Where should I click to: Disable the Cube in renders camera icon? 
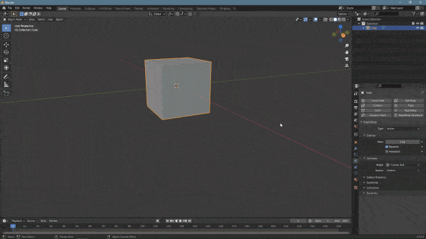(x=422, y=28)
